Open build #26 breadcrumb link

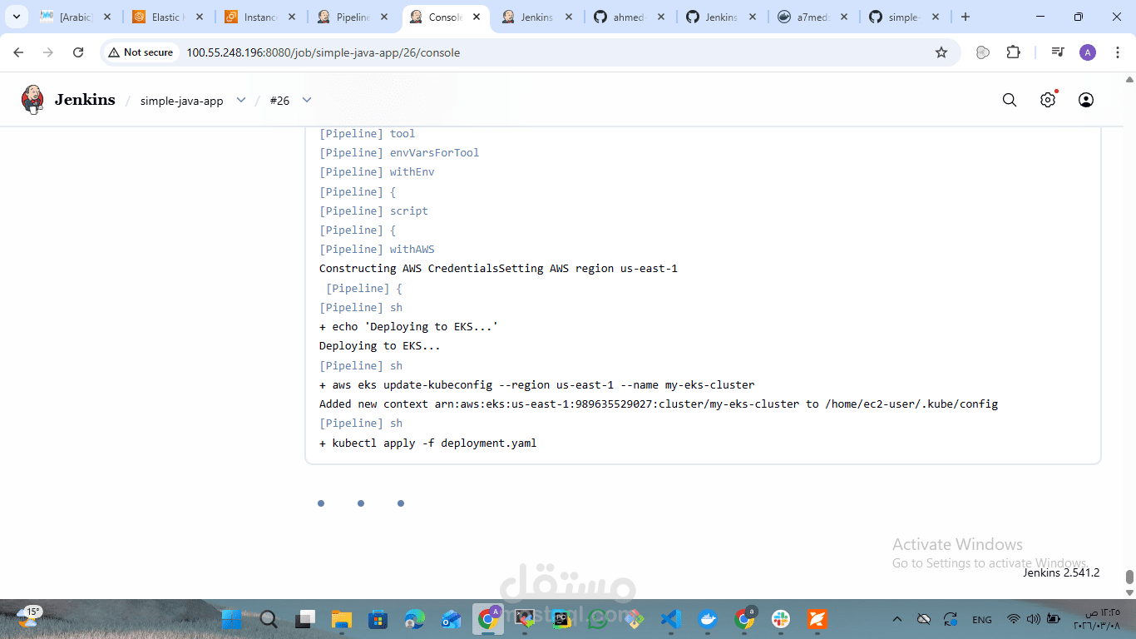pyautogui.click(x=279, y=101)
